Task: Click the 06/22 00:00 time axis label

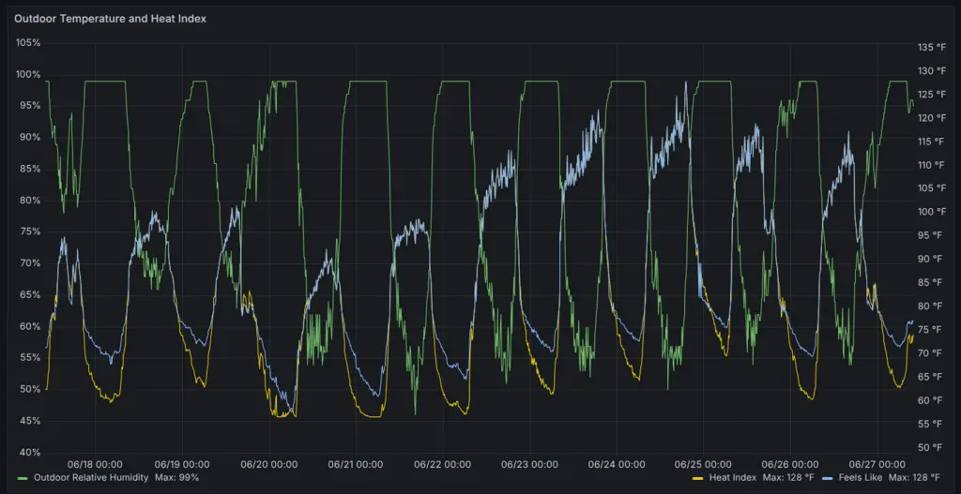Action: (443, 464)
